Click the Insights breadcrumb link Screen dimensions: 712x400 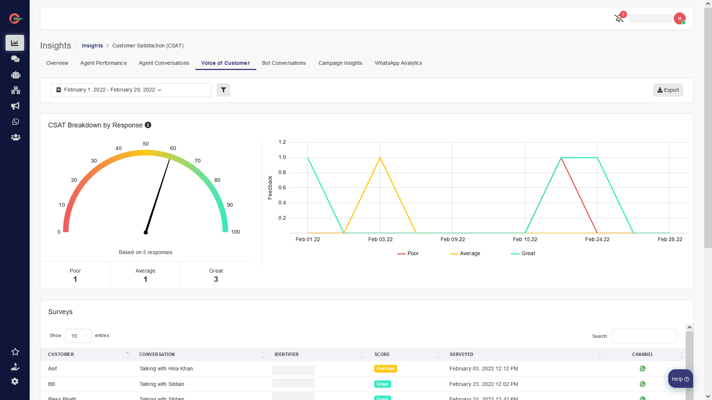click(x=92, y=46)
